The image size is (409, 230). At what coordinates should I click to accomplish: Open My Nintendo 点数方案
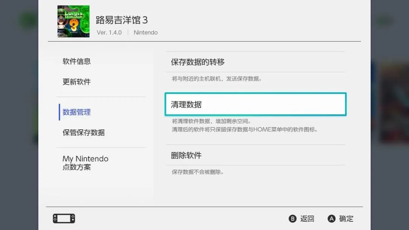click(85, 163)
